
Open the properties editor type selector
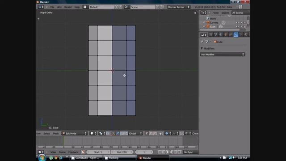pos(203,35)
